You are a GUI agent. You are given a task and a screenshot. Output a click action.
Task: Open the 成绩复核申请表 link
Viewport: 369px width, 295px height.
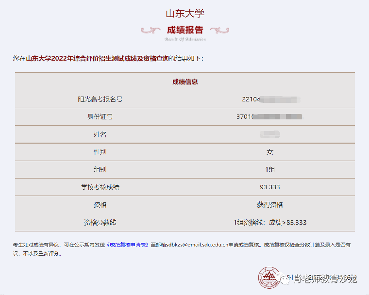pyautogui.click(x=128, y=245)
